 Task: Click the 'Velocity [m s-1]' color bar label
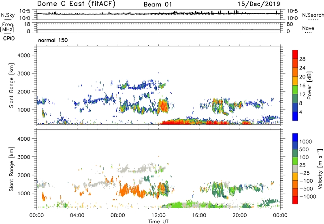pos(320,169)
